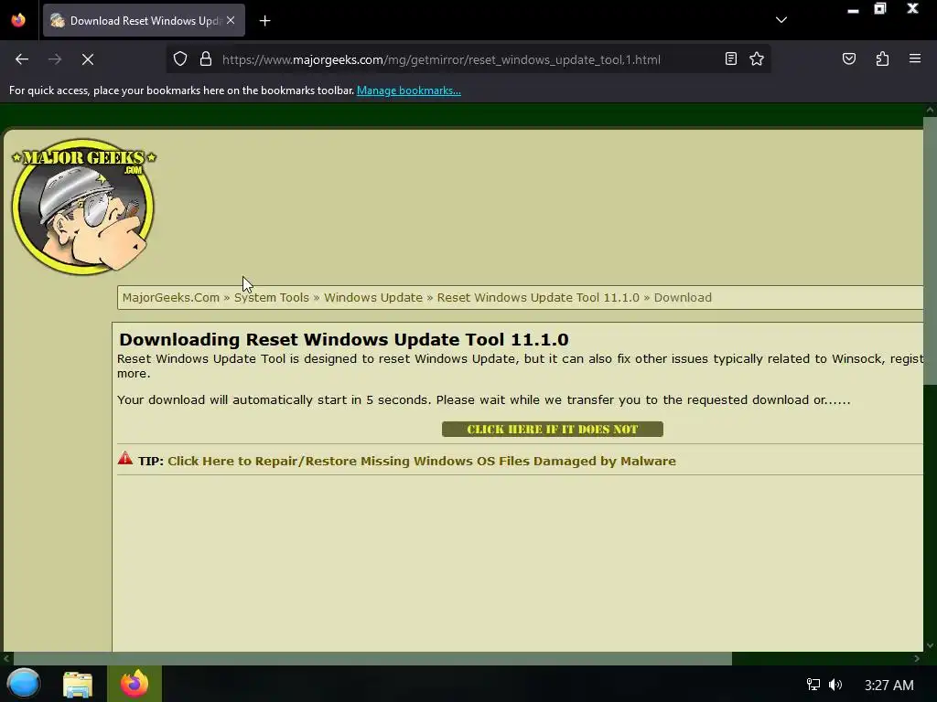The height and width of the screenshot is (702, 937).
Task: Open the extensions menu
Action: click(882, 59)
